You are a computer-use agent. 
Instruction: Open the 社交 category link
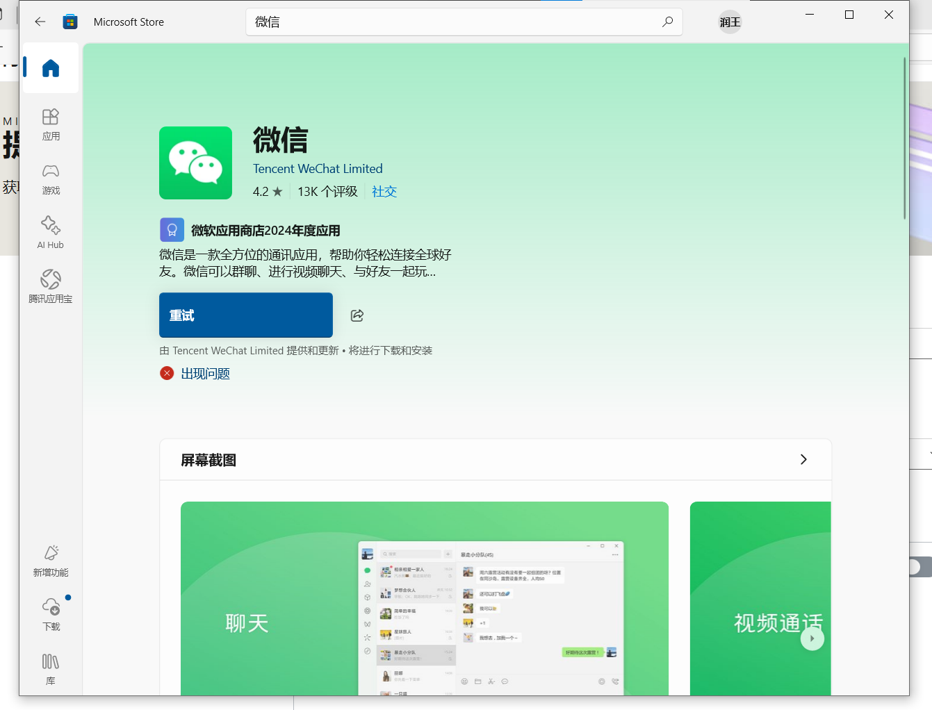click(384, 192)
